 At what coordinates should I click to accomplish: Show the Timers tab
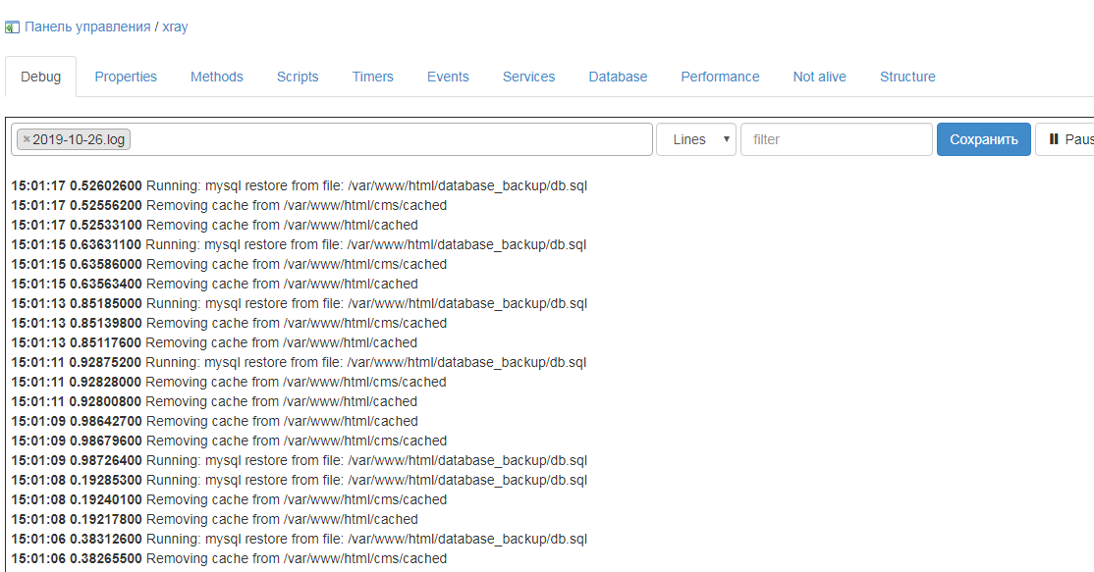pyautogui.click(x=372, y=77)
